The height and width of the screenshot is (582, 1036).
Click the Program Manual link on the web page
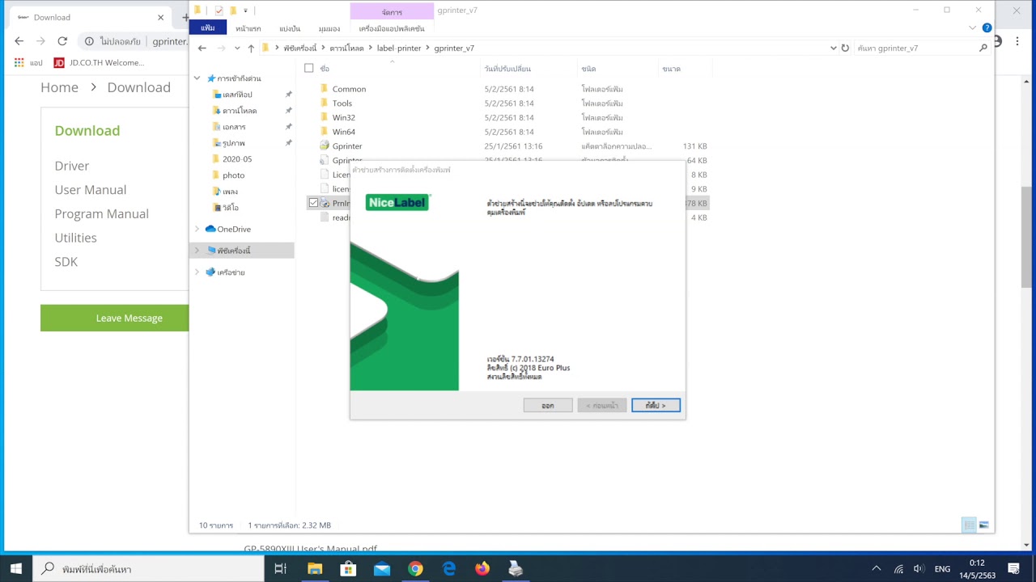[x=102, y=213]
